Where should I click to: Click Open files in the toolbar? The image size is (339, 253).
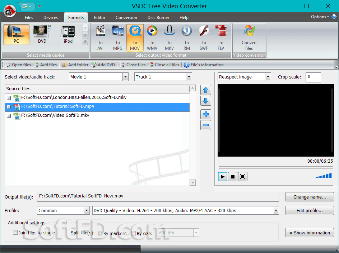coord(18,65)
